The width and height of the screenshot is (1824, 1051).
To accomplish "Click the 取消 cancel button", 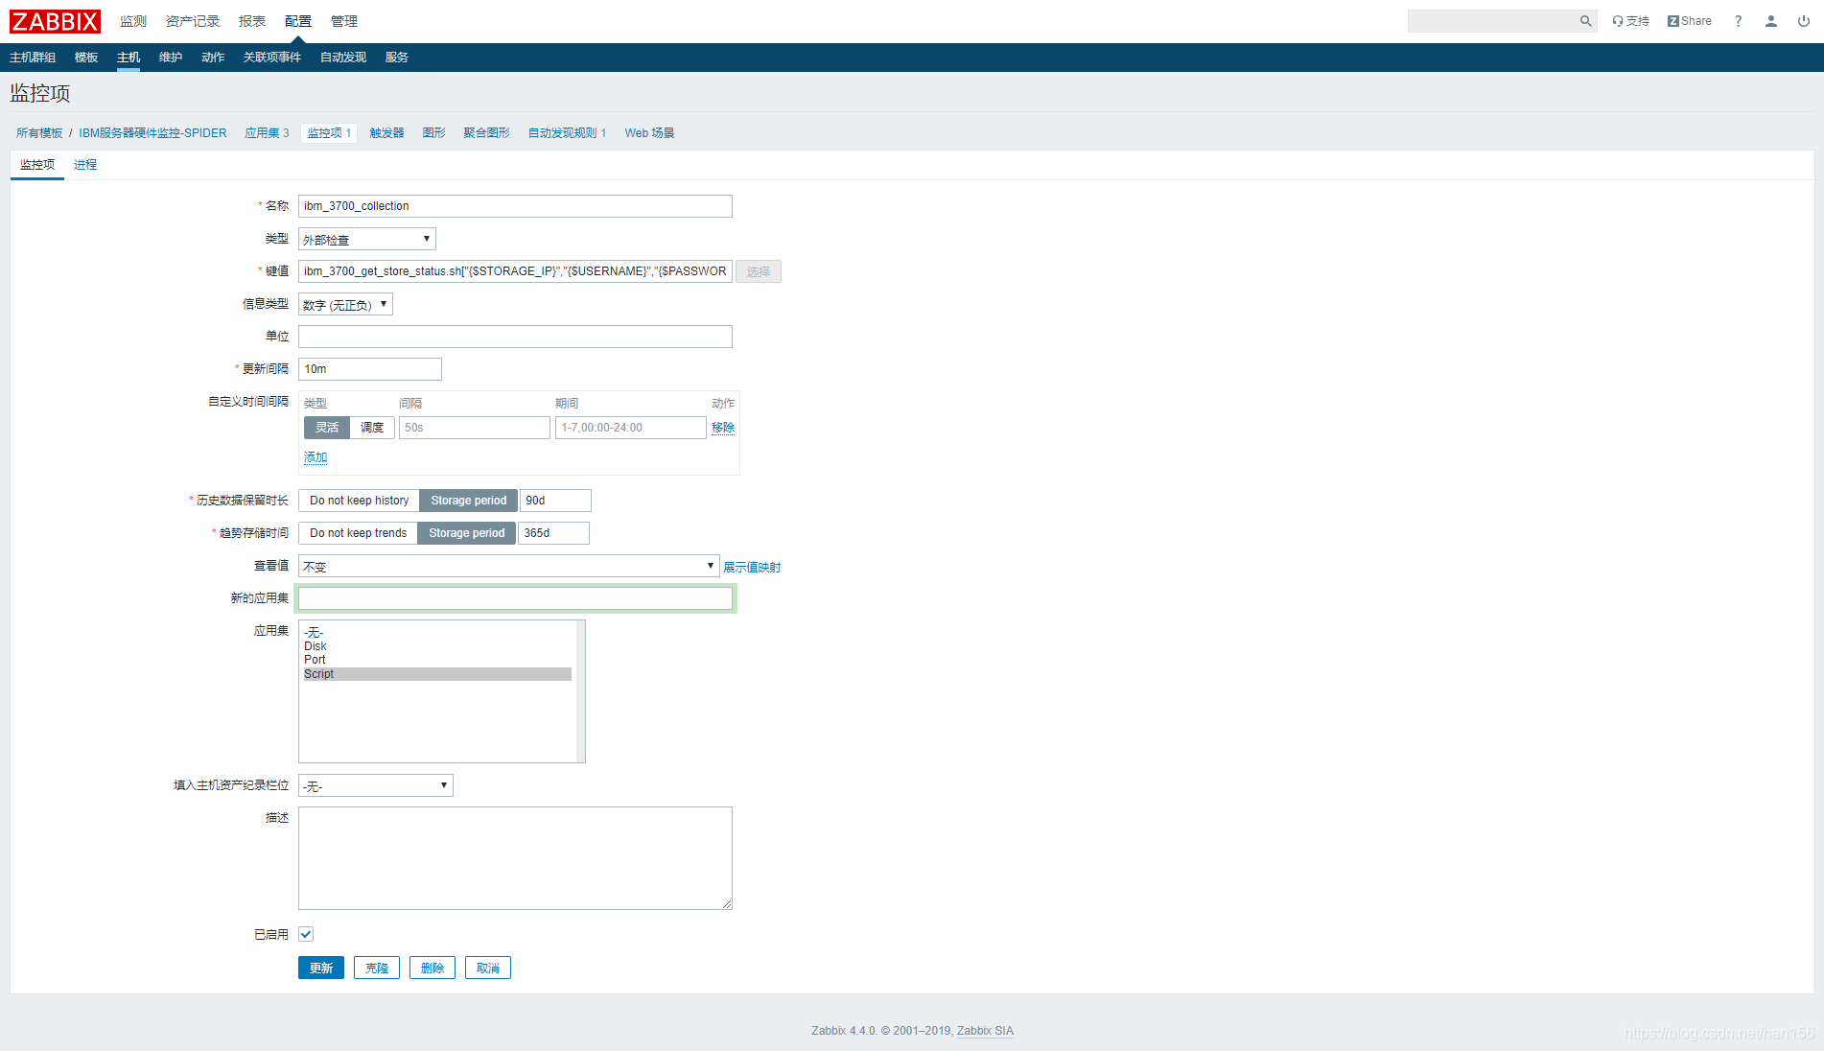I will (488, 968).
